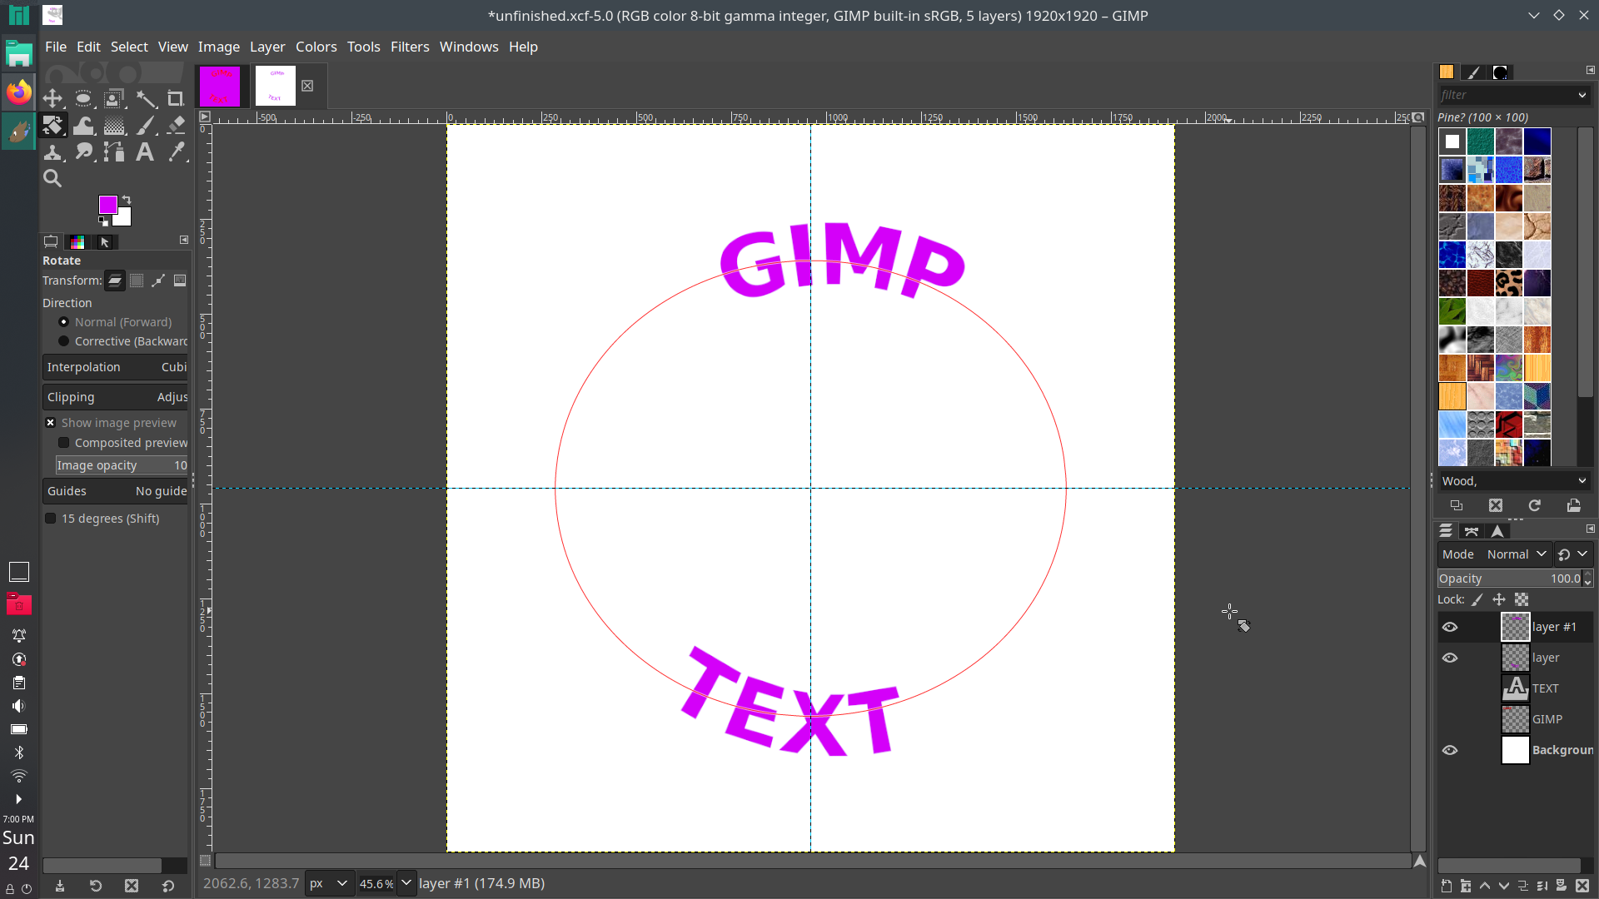Open the Colors menu
This screenshot has height=899, width=1599.
coord(316,47)
